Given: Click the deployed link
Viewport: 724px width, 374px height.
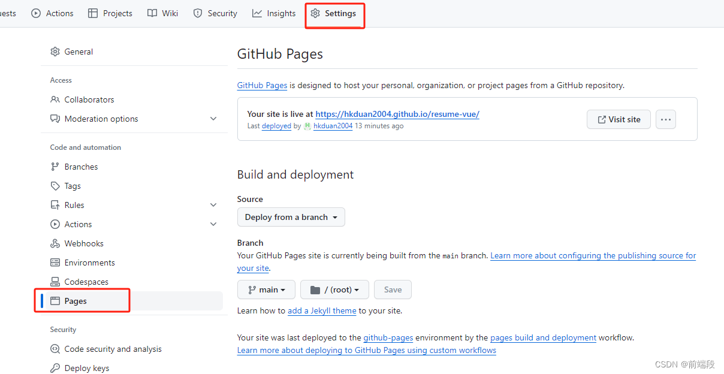Looking at the screenshot, I should click(276, 126).
